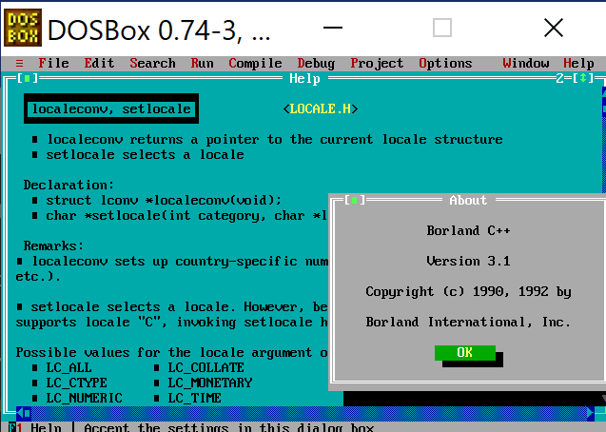This screenshot has height=432, width=606.
Task: Open the Run menu
Action: click(x=202, y=63)
